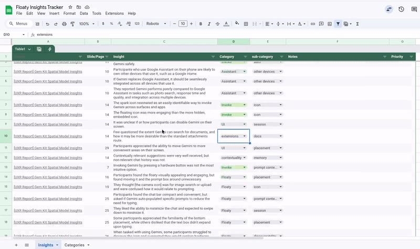Select the paint format tool
Viewport: 420px width, 249px height.
click(x=72, y=24)
